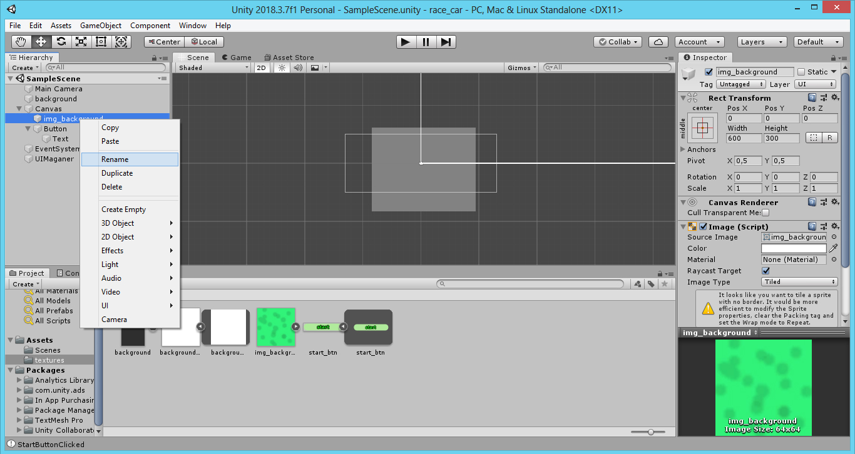Toggle the Local handle rotation button
Screen dimensions: 855x454
204,42
